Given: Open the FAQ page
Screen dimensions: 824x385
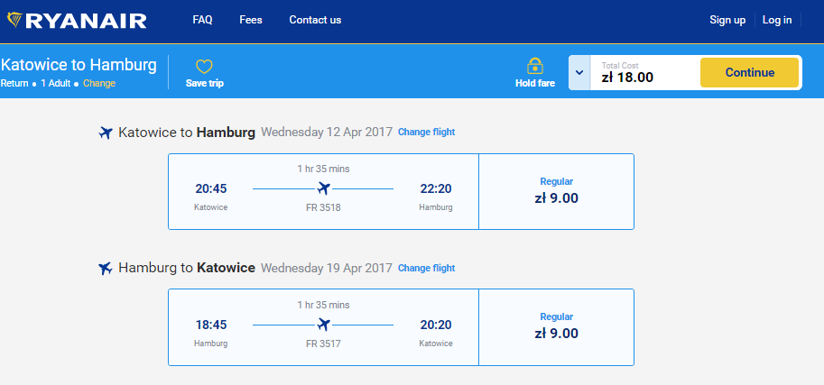Looking at the screenshot, I should coord(202,20).
